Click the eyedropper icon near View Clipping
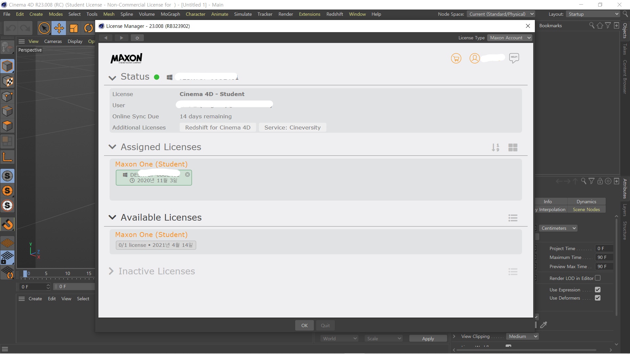 click(x=544, y=325)
